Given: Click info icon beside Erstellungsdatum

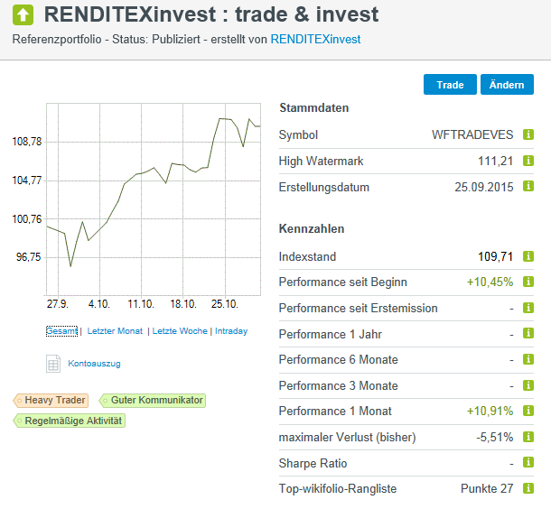Looking at the screenshot, I should pos(529,188).
